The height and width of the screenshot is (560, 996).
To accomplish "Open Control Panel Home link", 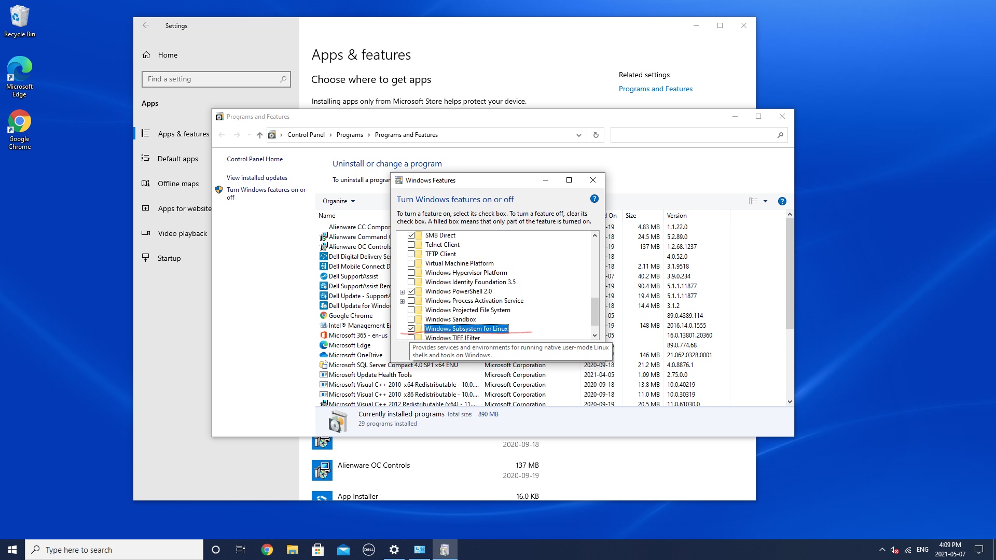I will (x=255, y=159).
